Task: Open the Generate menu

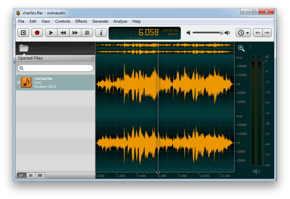Action: point(100,21)
